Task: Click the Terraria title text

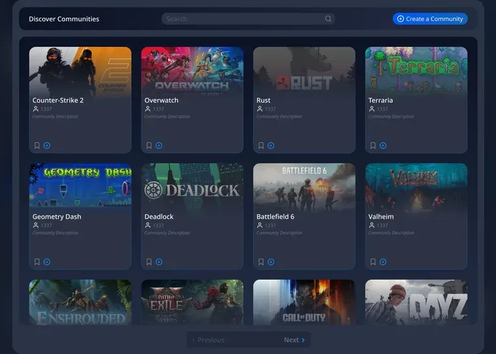Action: [x=380, y=101]
